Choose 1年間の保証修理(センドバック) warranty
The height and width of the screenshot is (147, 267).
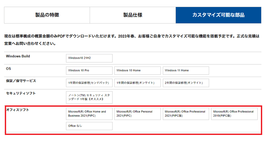point(89,83)
